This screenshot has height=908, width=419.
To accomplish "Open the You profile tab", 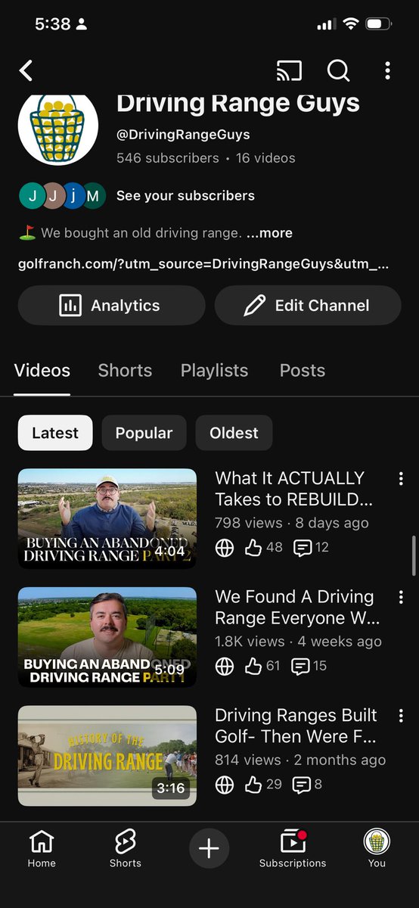I will 377,848.
